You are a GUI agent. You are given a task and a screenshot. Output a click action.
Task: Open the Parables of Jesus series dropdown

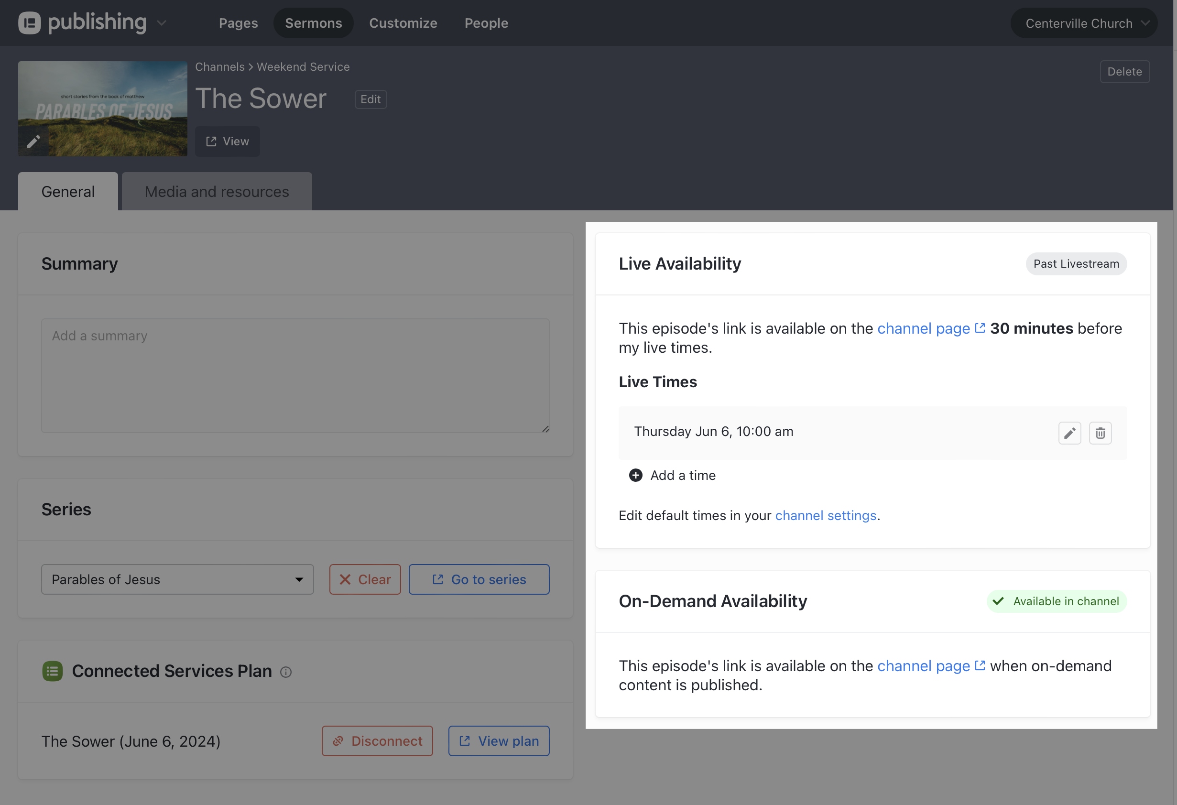[x=177, y=579]
